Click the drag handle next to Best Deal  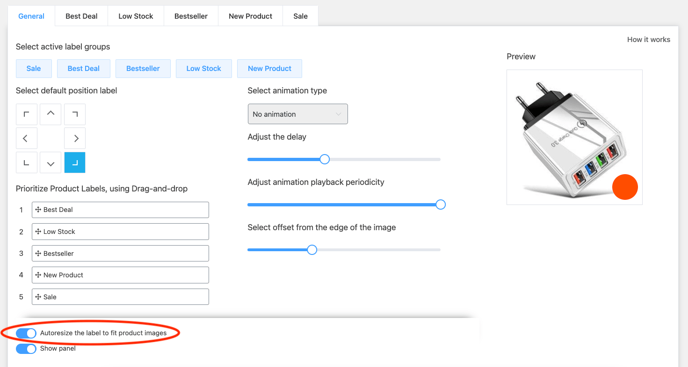[38, 209]
